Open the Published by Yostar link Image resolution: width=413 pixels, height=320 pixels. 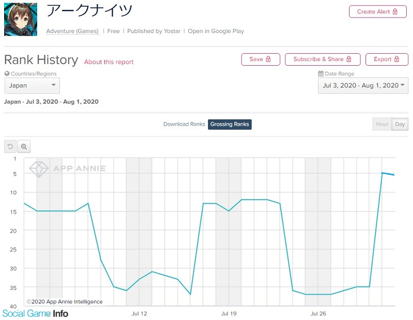(154, 31)
